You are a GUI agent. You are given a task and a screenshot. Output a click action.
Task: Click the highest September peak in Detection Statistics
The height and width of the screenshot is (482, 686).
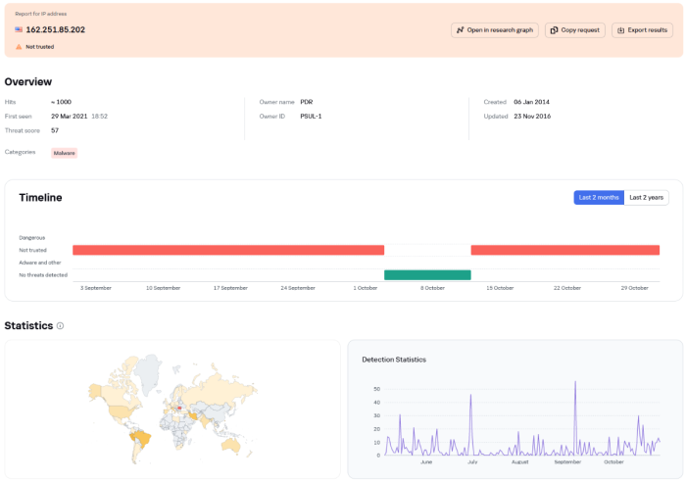(575, 383)
